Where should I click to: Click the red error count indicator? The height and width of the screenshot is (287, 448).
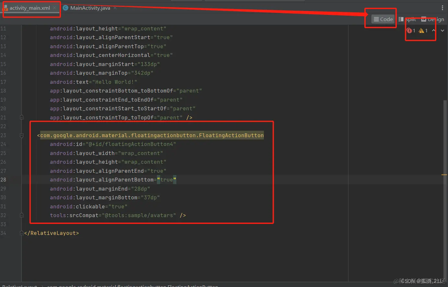(411, 31)
